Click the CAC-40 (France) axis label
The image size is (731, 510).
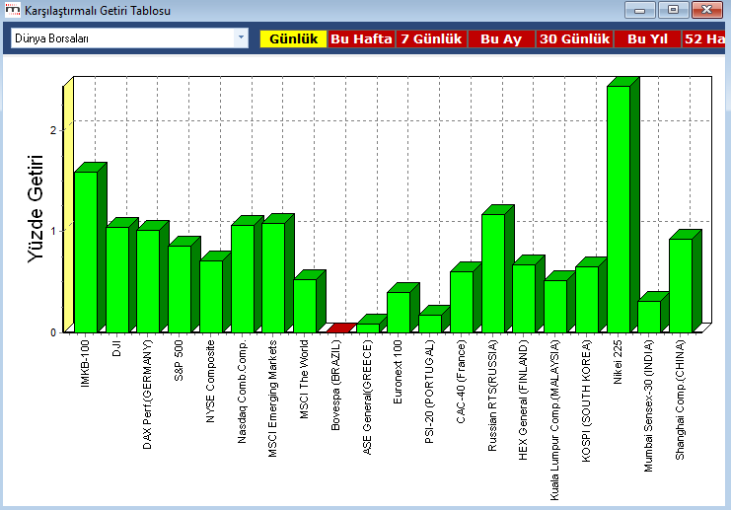tap(461, 382)
